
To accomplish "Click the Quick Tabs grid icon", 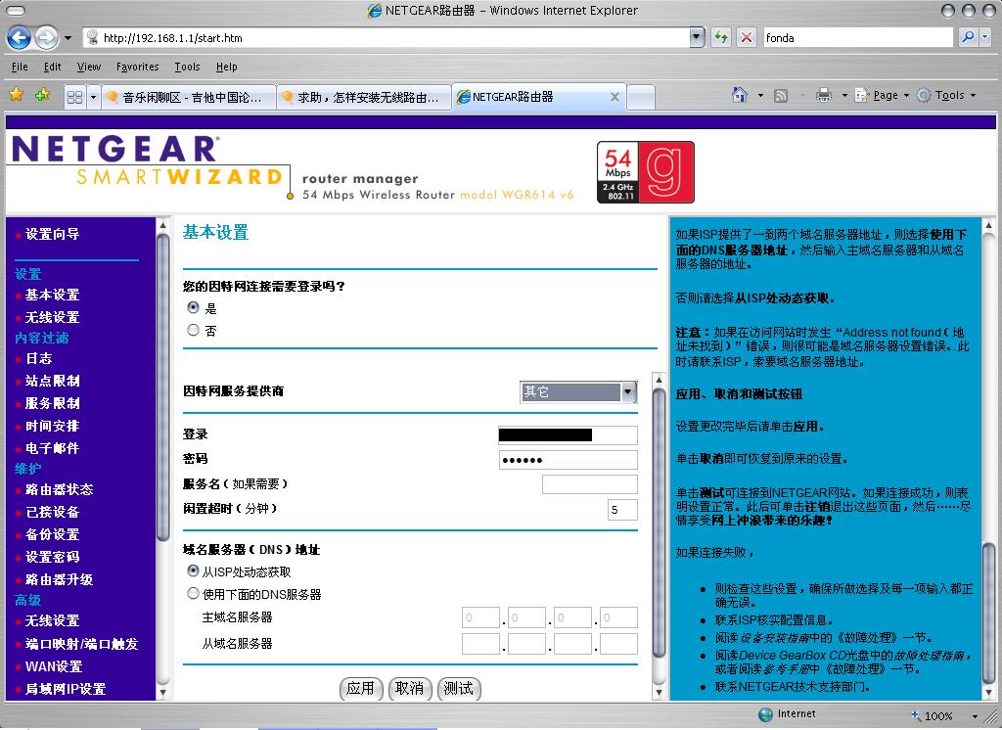I will [74, 97].
